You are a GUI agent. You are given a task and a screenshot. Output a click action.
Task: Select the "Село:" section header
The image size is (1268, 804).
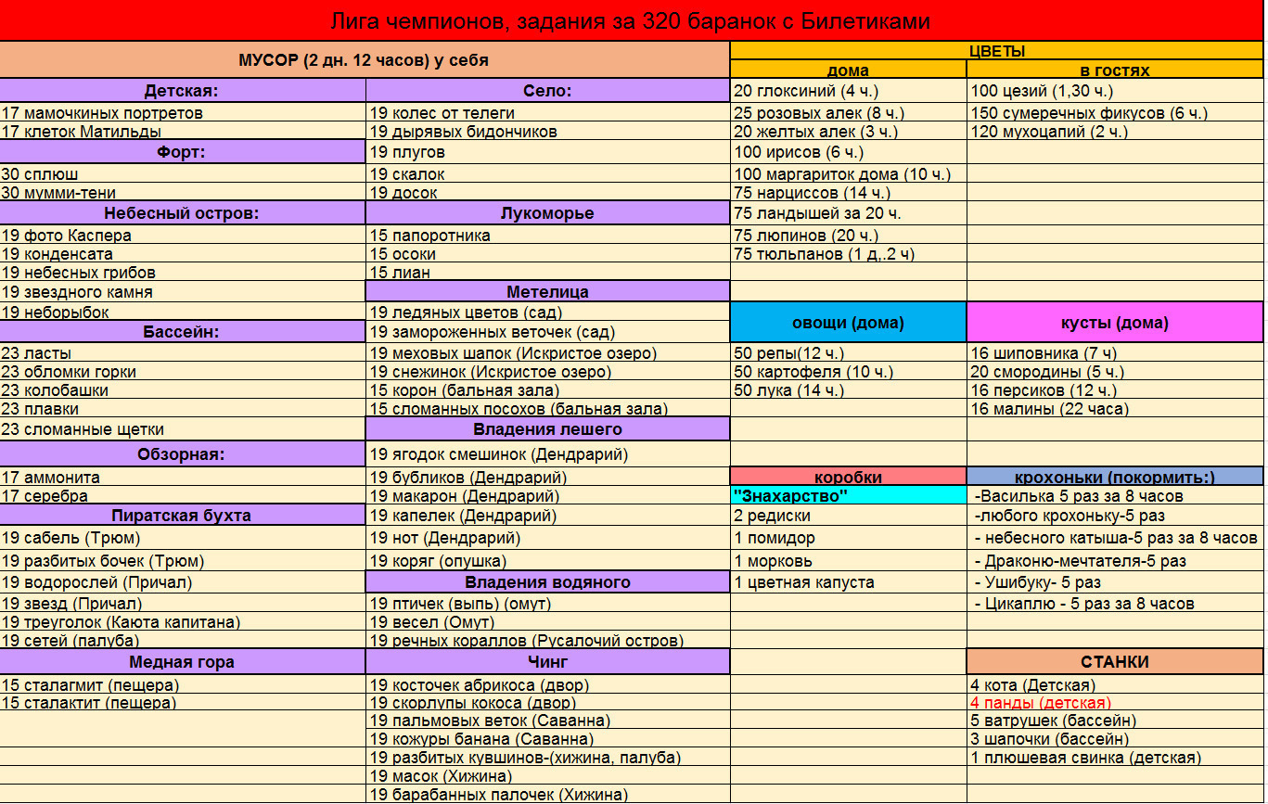547,91
